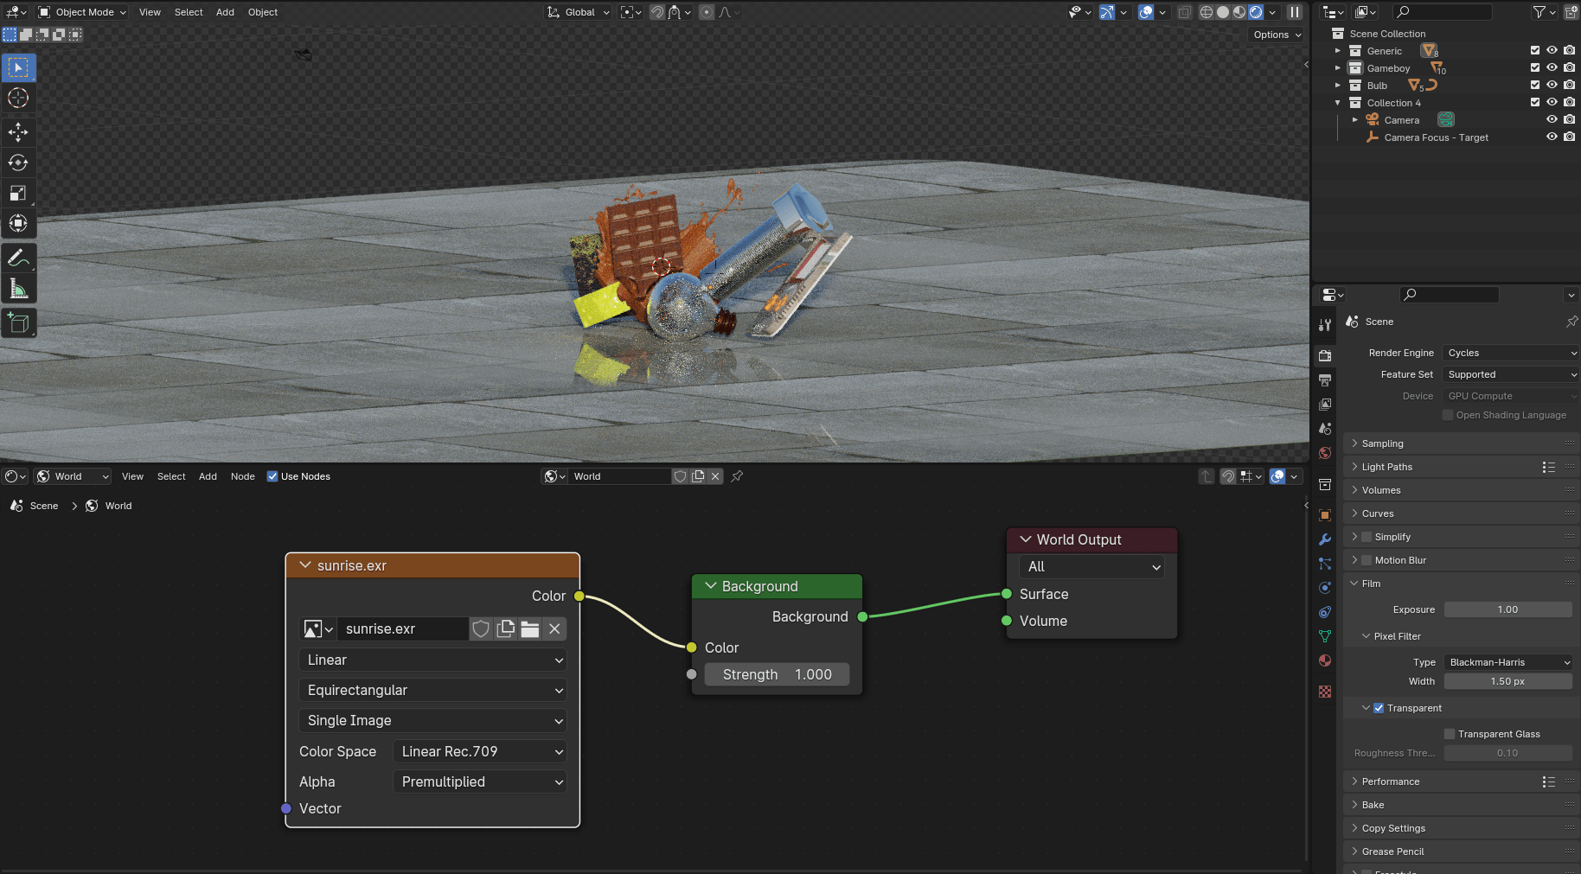Activate the Move tool

(18, 131)
